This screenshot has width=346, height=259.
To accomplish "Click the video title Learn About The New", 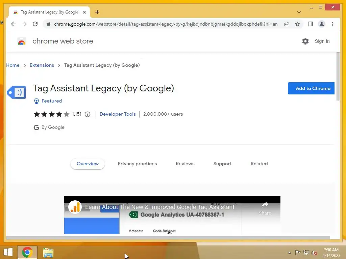I will [x=160, y=207].
